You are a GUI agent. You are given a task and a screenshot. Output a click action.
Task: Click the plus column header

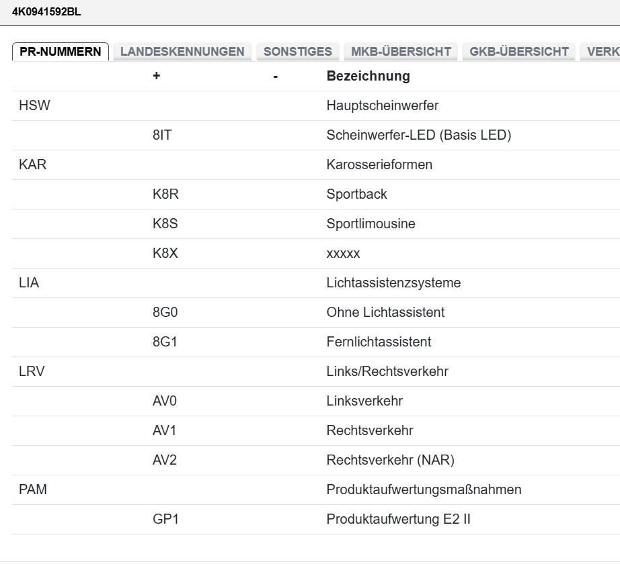coord(157,77)
